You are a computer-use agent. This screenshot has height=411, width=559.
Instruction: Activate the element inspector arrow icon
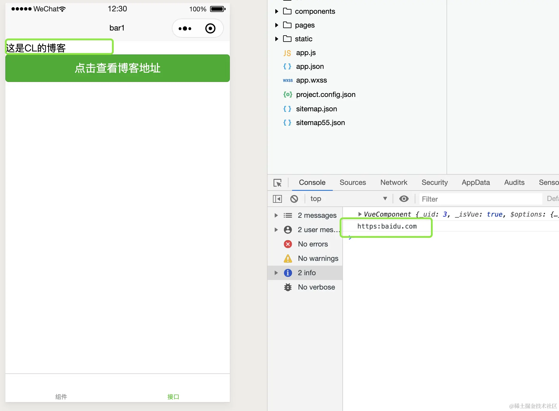277,183
